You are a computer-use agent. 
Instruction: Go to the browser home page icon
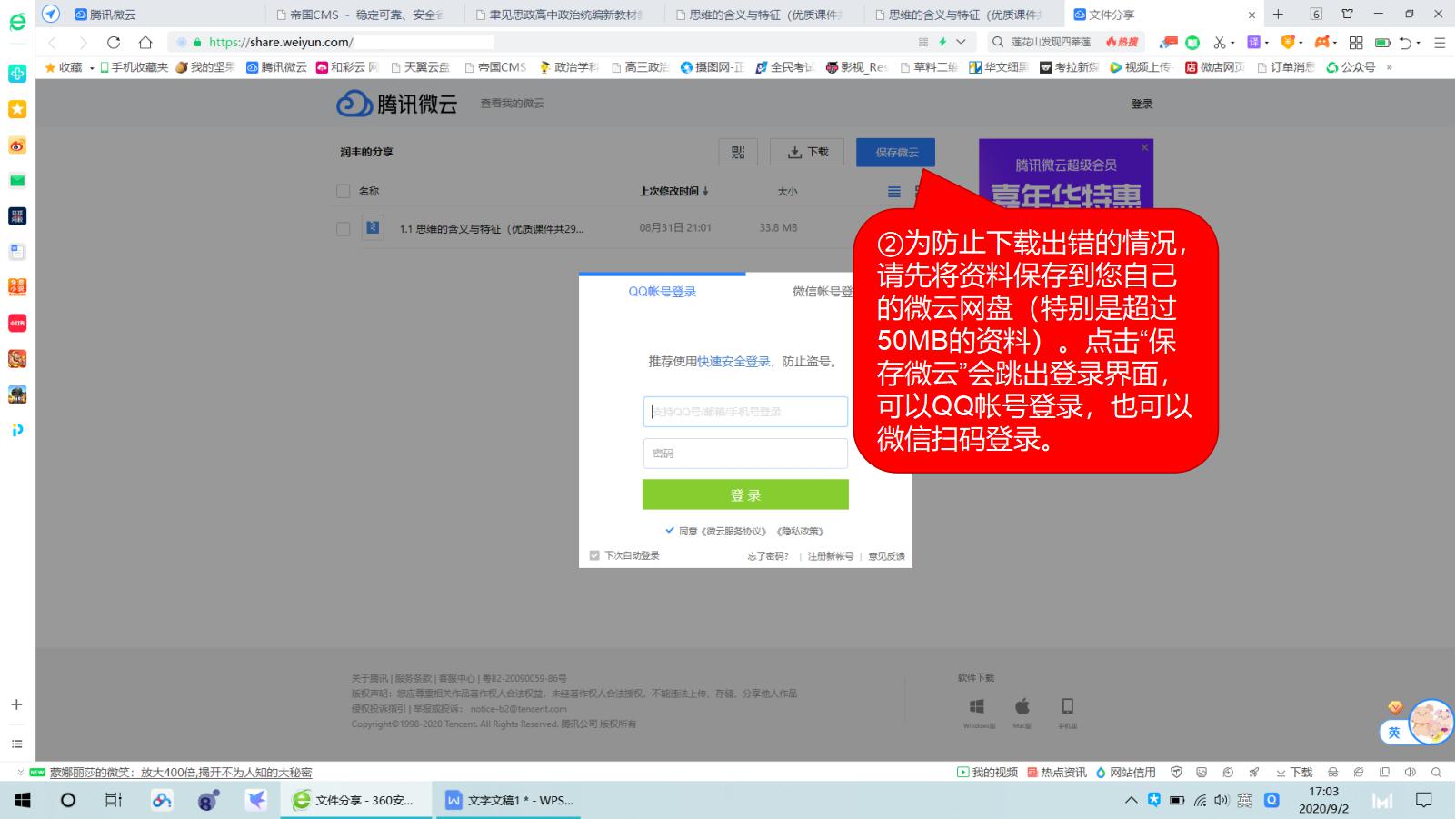(145, 42)
